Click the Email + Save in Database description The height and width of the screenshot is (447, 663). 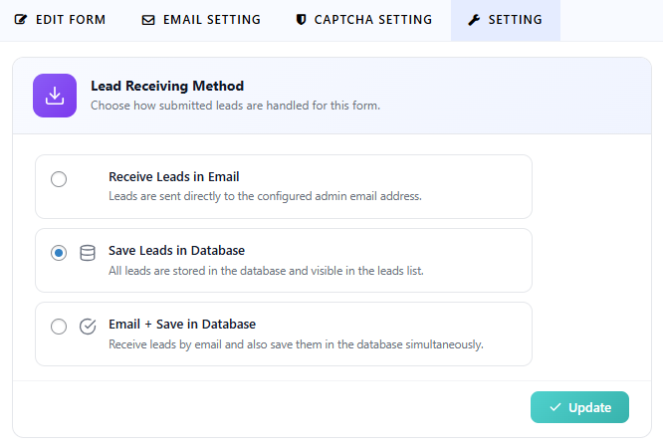click(296, 344)
